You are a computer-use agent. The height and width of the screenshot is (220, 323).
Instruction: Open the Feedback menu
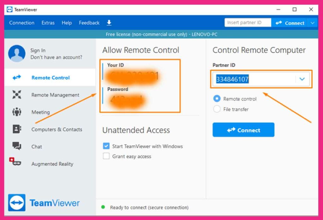[89, 23]
